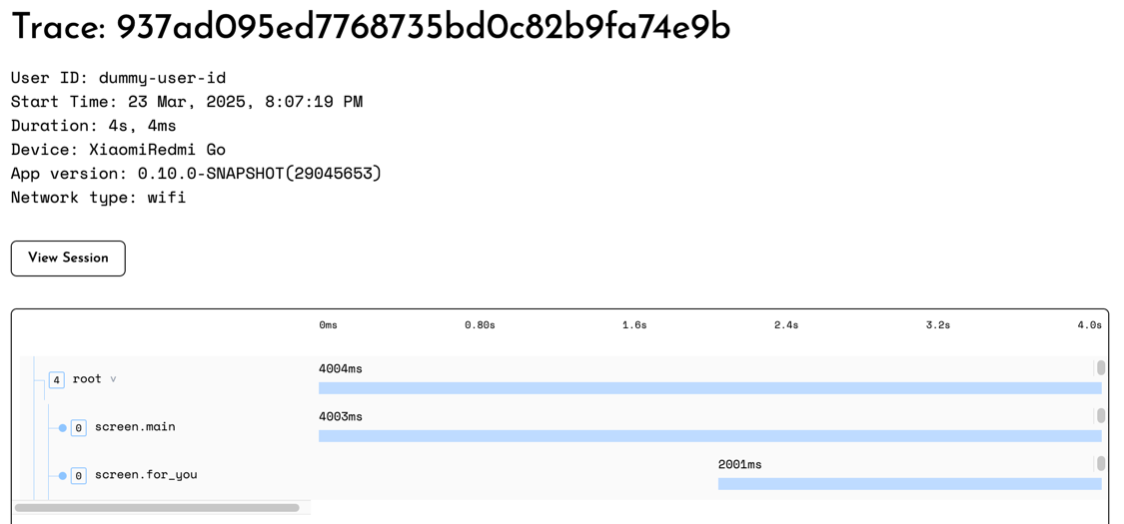Click the screen.main child count badge
Viewport: 1124px width, 524px height.
[79, 428]
